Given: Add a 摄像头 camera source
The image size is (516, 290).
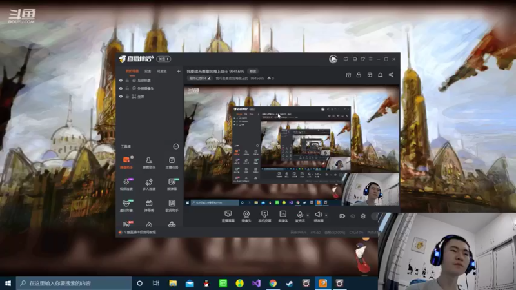Looking at the screenshot, I should click(x=246, y=217).
